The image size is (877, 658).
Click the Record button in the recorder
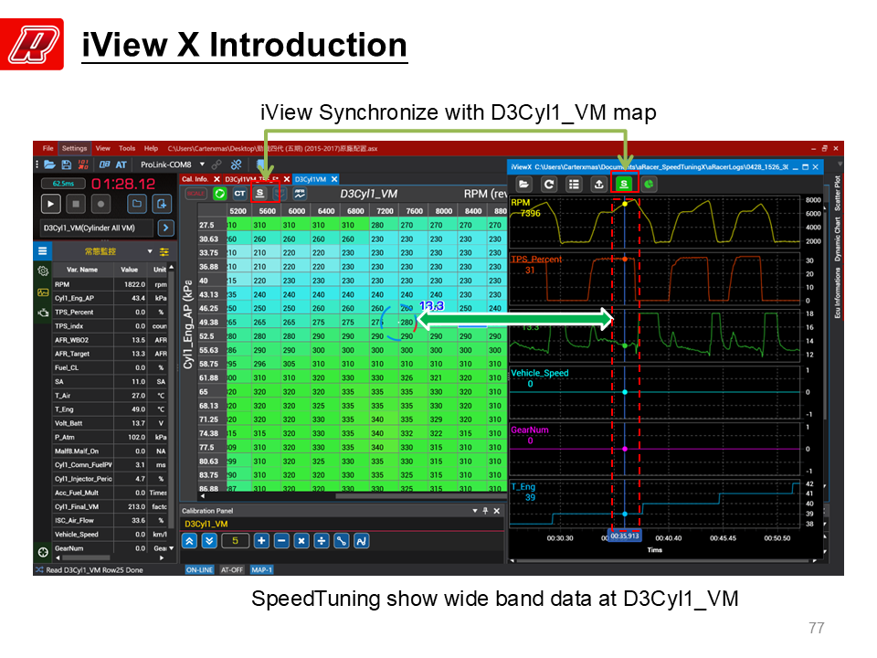[100, 204]
